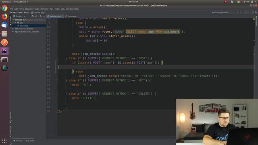Open the Terminal tool window button
Image resolution: width=258 pixels, height=145 pixels.
pyautogui.click(x=18, y=141)
